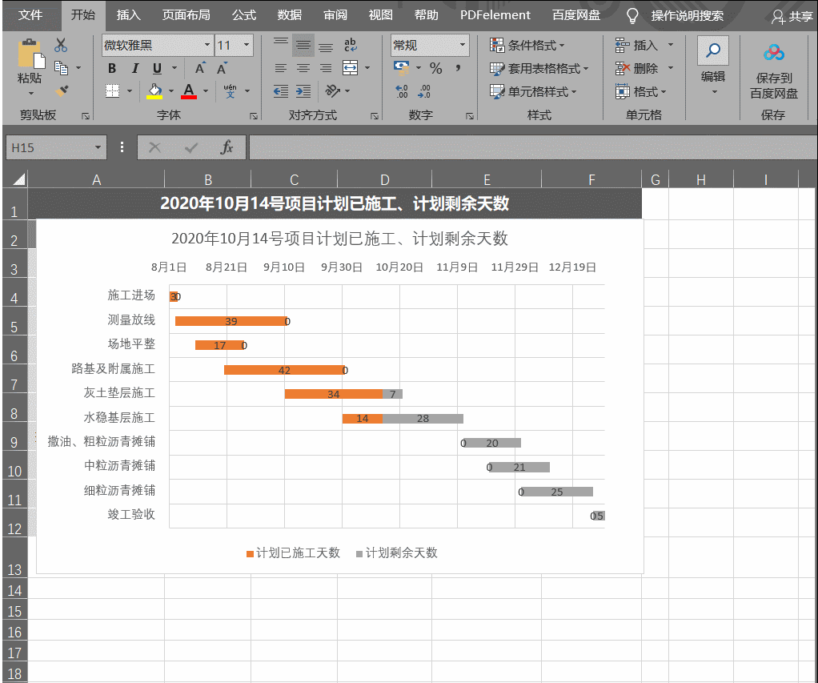Increase font size with large A
The height and width of the screenshot is (683, 818).
[200, 68]
